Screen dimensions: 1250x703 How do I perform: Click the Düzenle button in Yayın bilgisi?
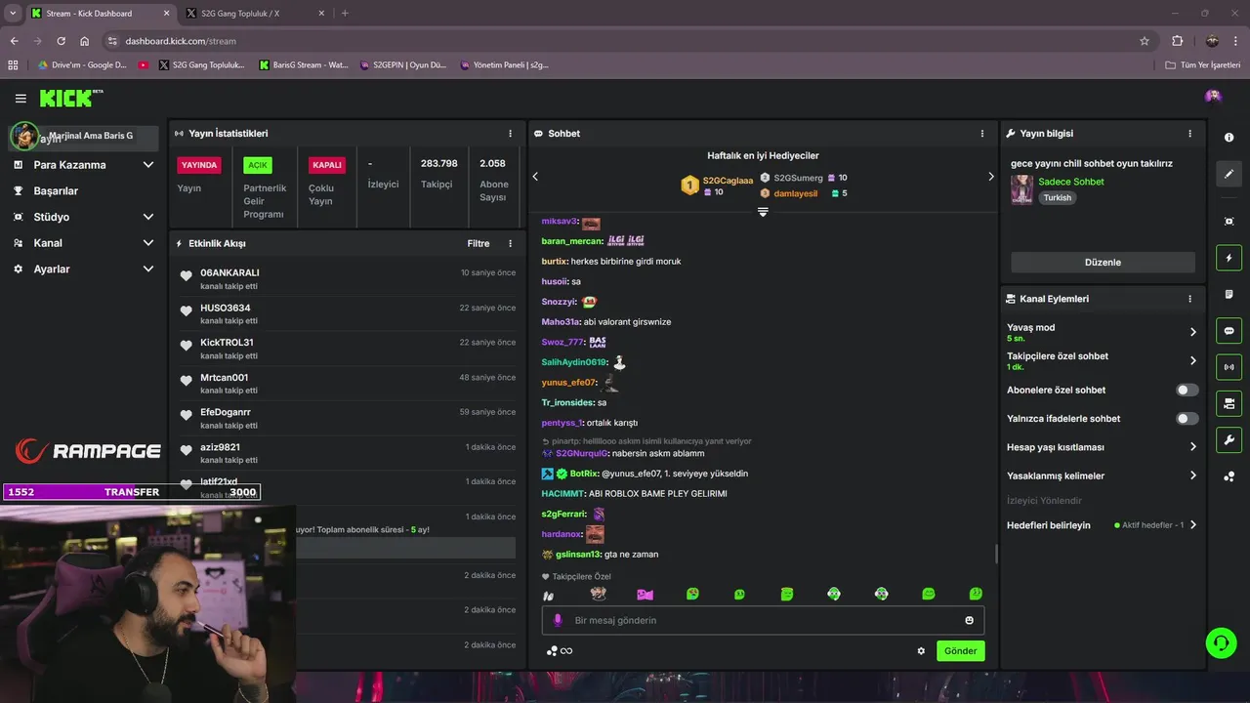1103,263
